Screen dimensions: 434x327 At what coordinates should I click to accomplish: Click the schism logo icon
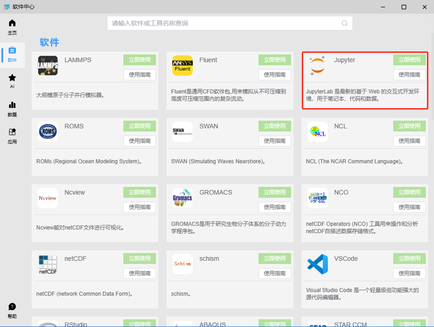(182, 264)
